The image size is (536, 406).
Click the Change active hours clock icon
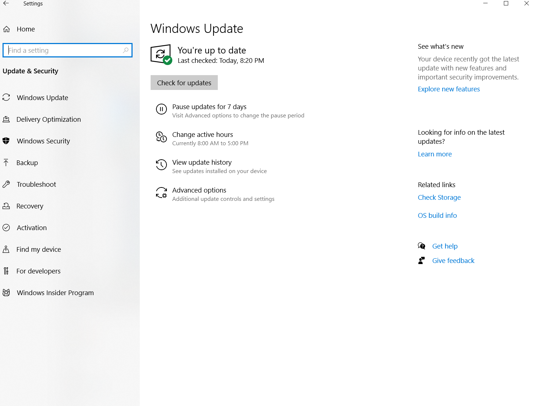[x=161, y=137]
